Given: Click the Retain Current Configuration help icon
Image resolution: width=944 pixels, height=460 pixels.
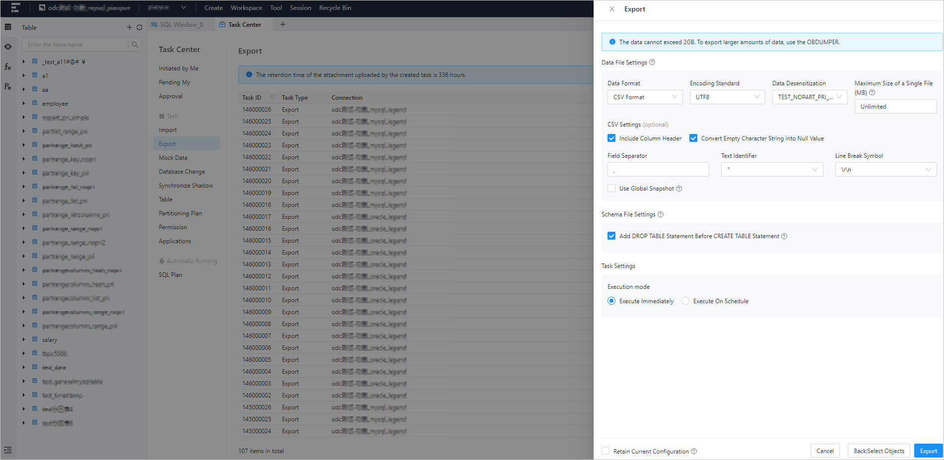Looking at the screenshot, I should (694, 451).
